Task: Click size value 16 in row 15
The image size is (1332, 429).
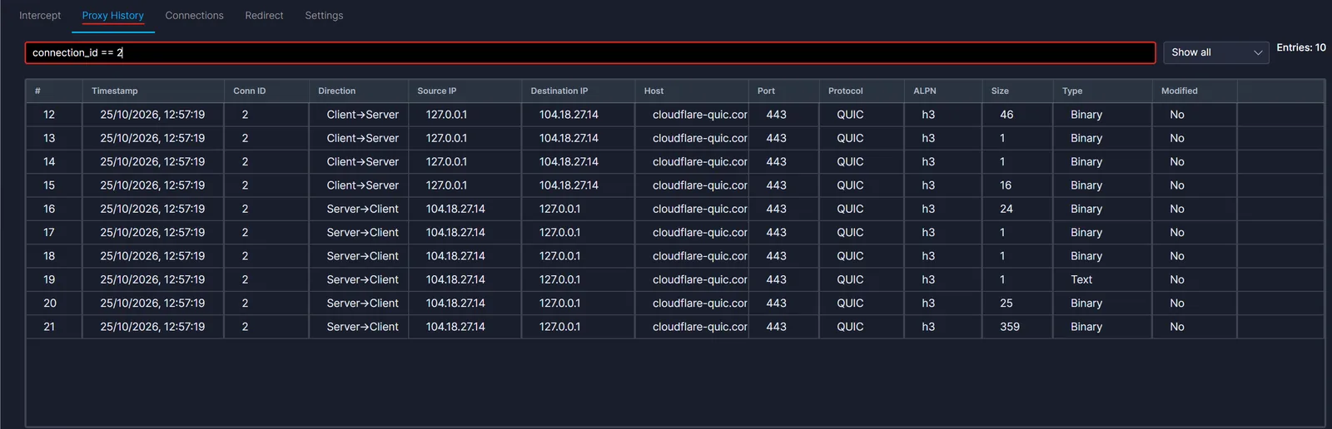Action: tap(1006, 185)
